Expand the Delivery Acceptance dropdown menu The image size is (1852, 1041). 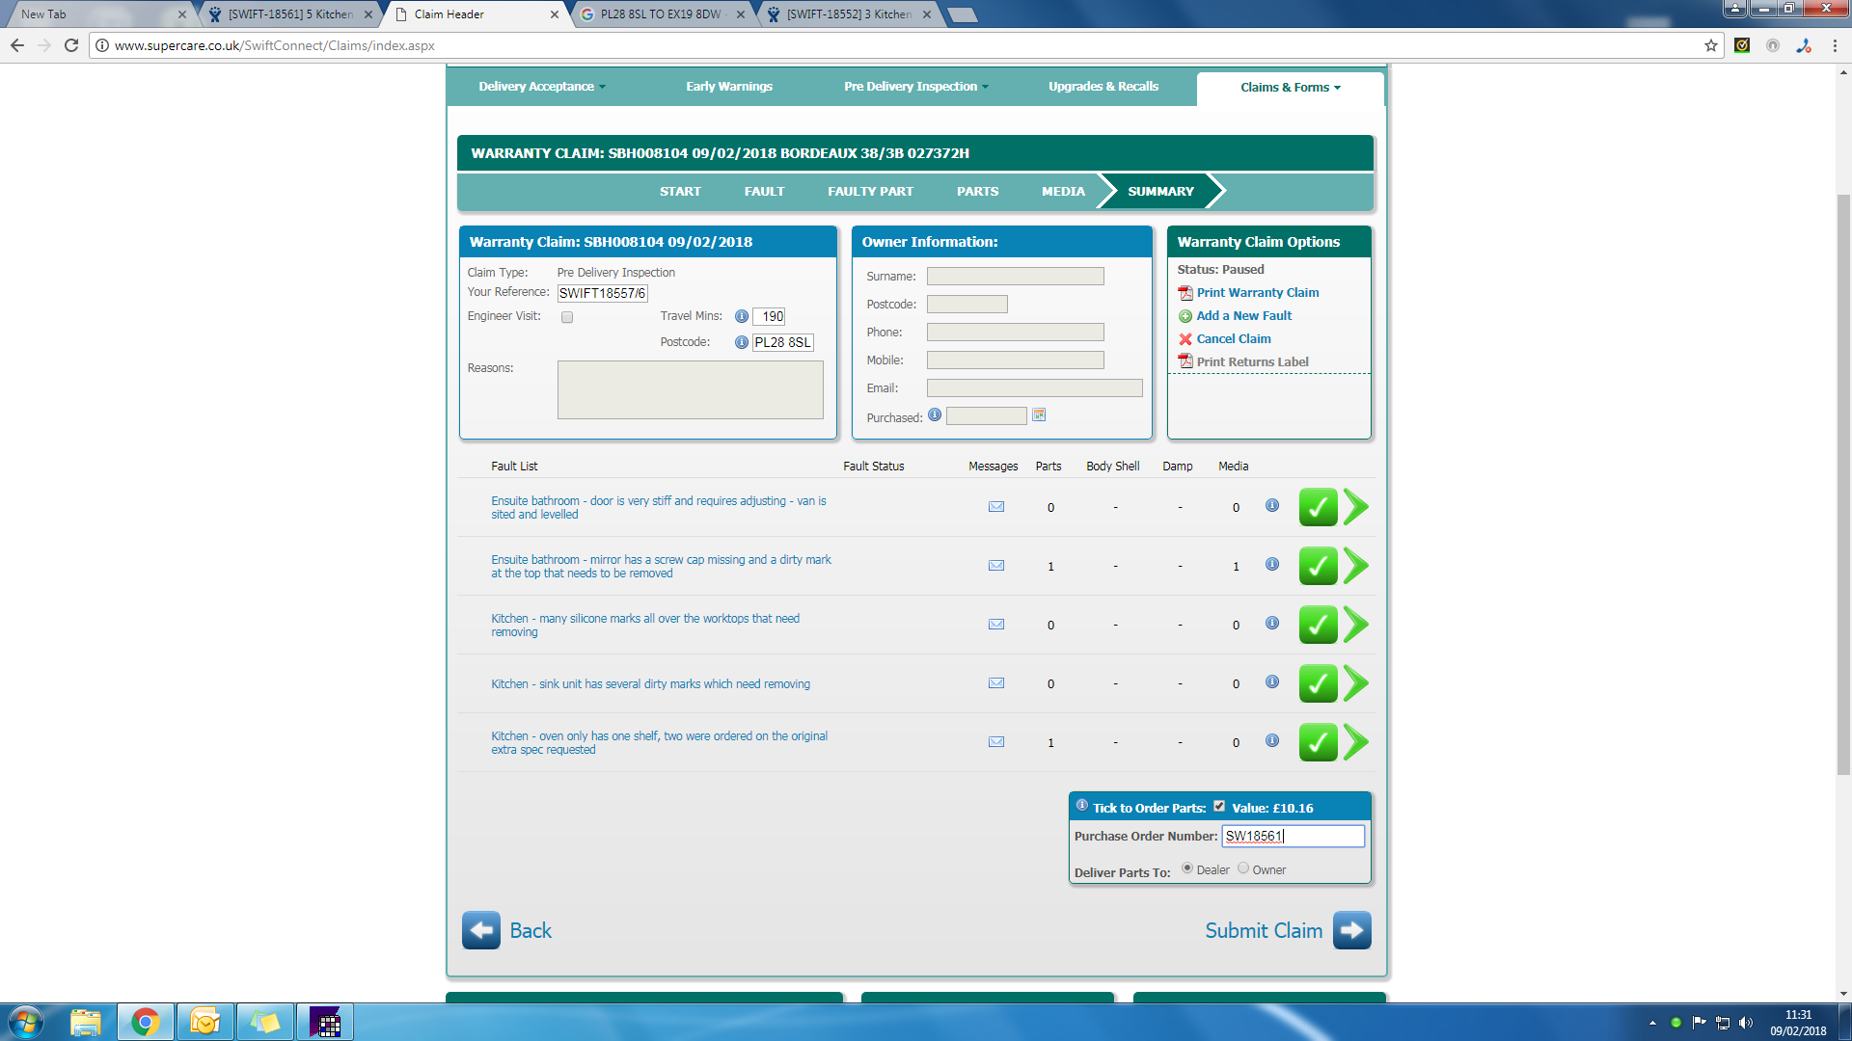(542, 87)
